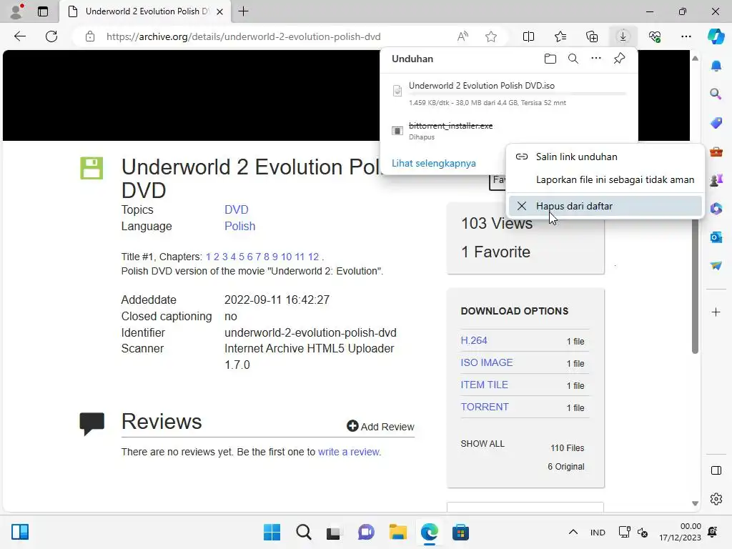Screen dimensions: 732x549
Task: Open the sidebar Search icon
Action: [716, 94]
